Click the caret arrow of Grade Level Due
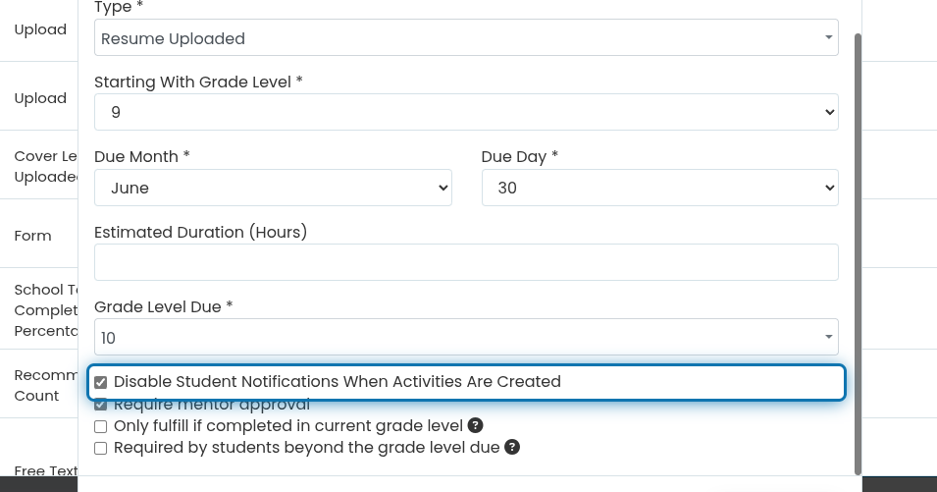 [x=828, y=337]
